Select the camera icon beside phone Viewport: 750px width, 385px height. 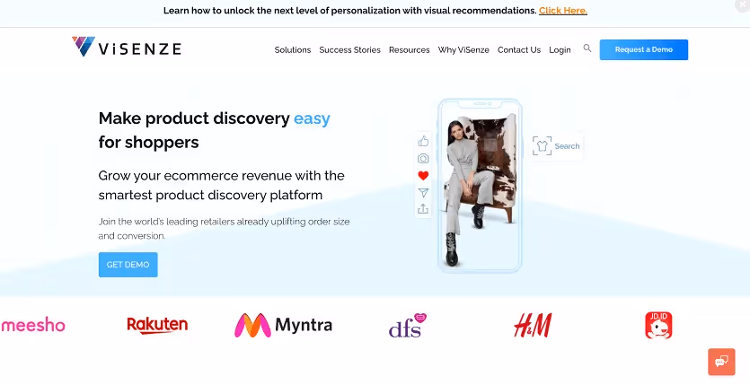click(423, 158)
